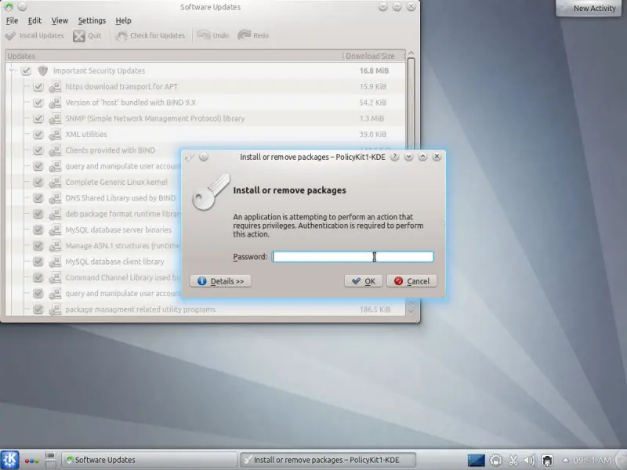This screenshot has width=627, height=470.
Task: Open the device notifier icon in system tray
Action: point(547,461)
